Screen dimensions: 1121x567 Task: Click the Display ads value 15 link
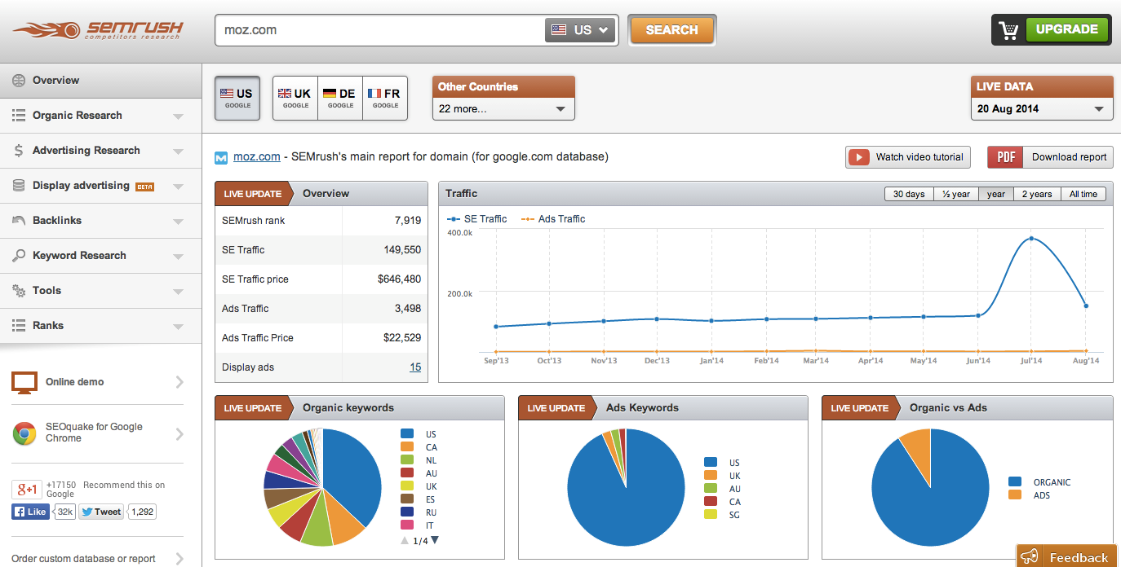tap(415, 367)
